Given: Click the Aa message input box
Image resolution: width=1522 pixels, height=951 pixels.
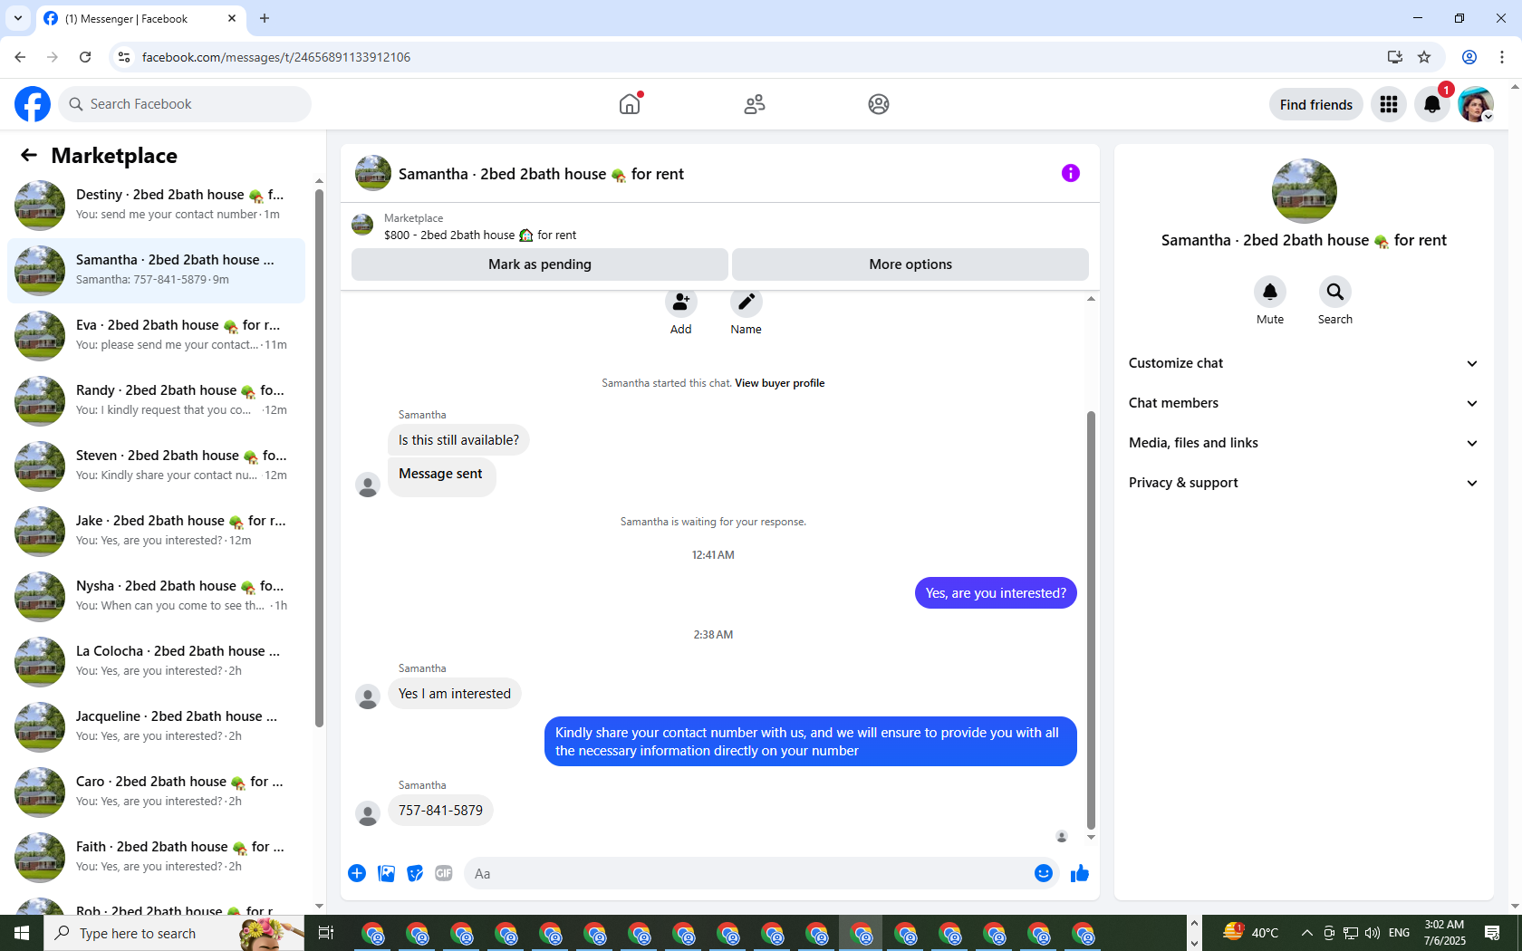Looking at the screenshot, I should point(747,873).
